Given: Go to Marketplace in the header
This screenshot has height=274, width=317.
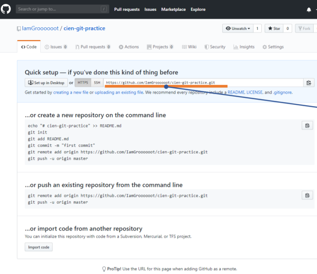Looking at the screenshot, I should (x=173, y=10).
